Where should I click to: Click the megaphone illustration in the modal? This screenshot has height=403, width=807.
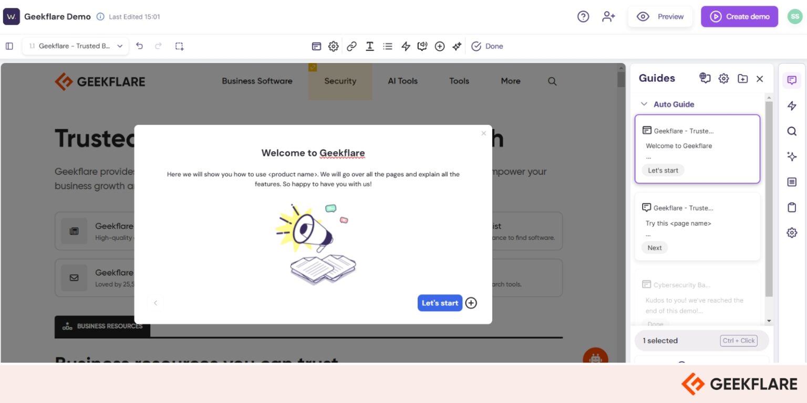[x=317, y=245]
